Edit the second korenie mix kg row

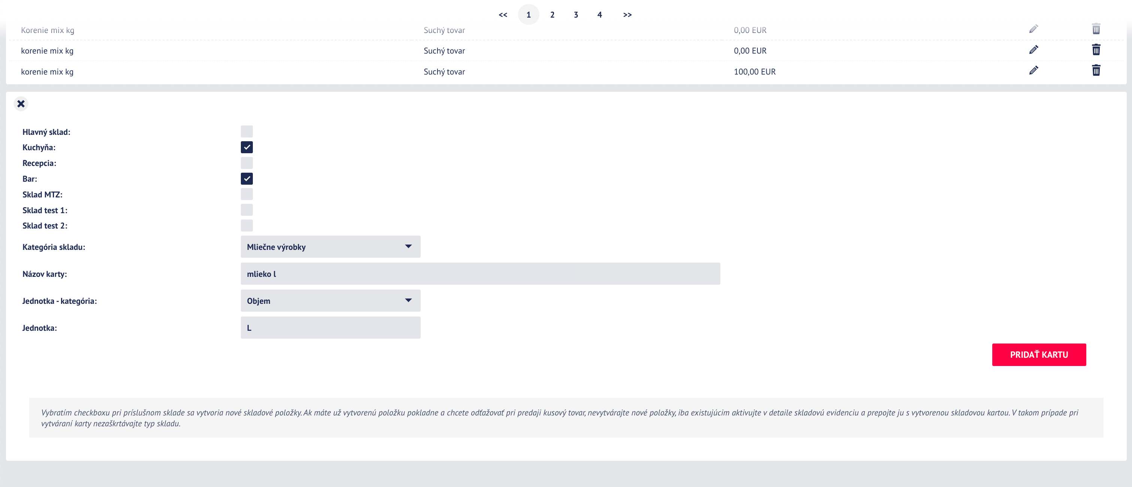point(1033,50)
